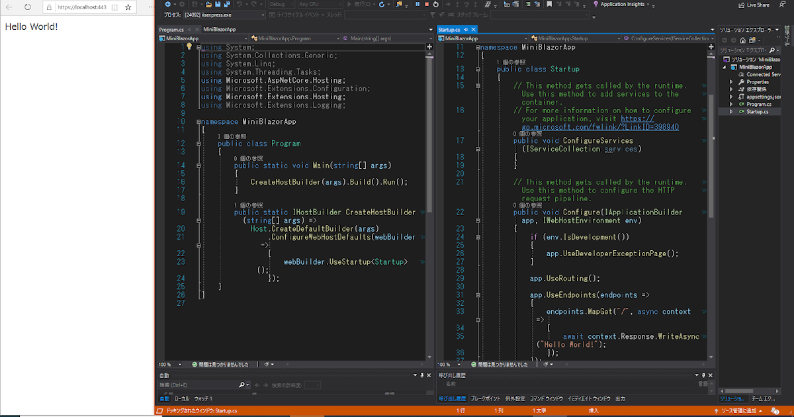Click the Program.cs editor vertical scrollbar
Viewport: 794px width, 417px height.
coord(429,132)
